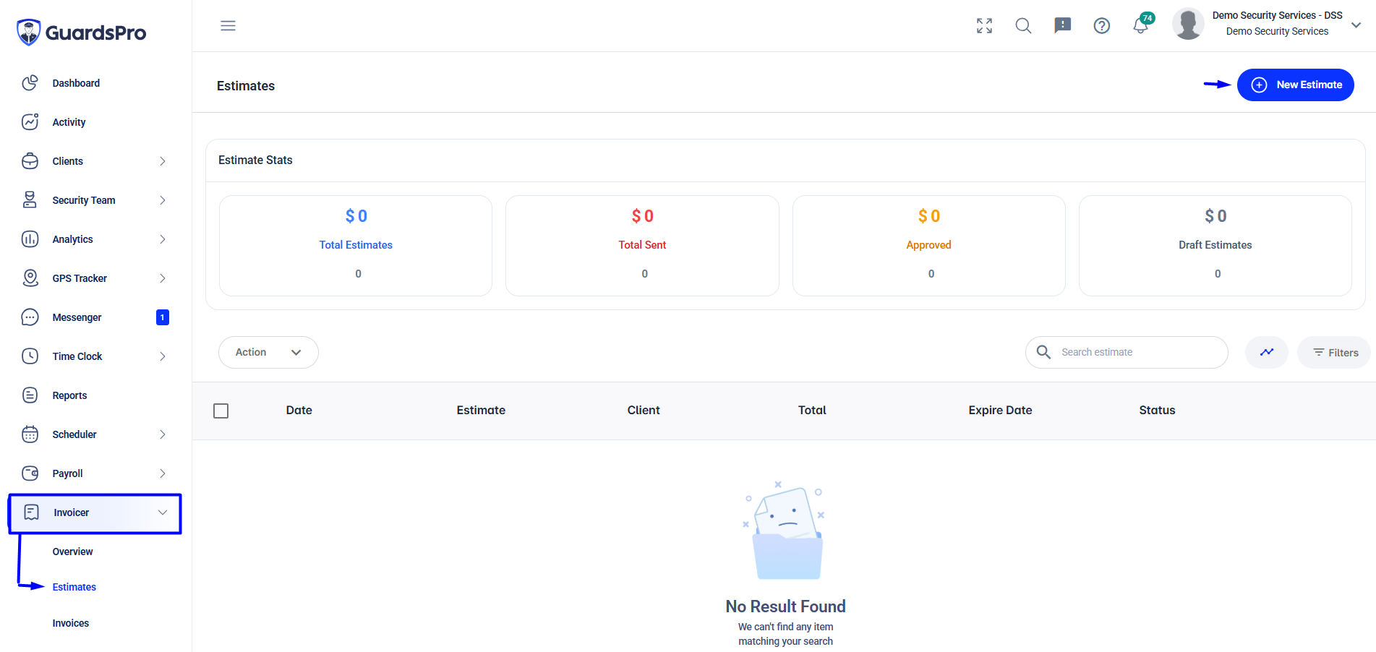Select all estimates header checkbox
The width and height of the screenshot is (1376, 652).
coord(221,411)
